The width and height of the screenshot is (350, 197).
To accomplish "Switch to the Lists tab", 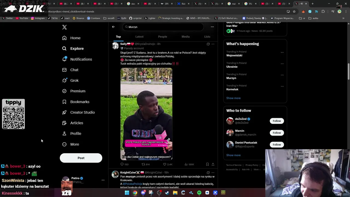I will 207,37.
